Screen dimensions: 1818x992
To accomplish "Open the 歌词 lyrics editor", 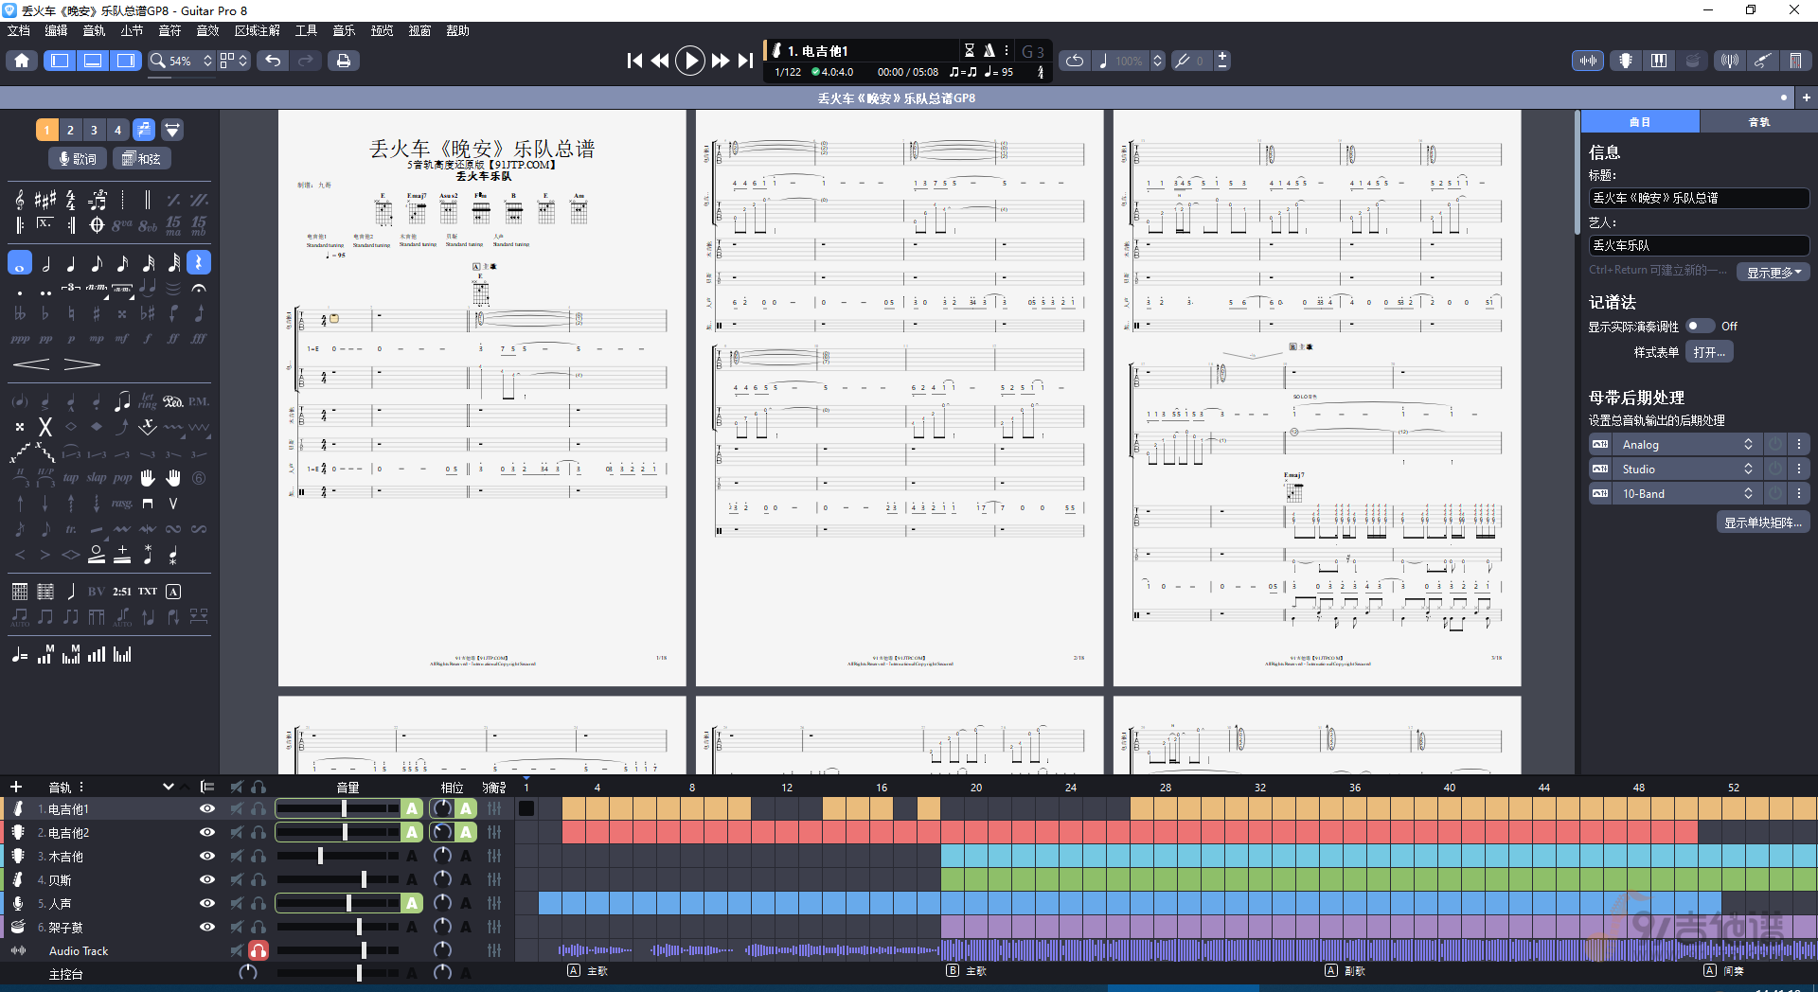I will click(77, 159).
